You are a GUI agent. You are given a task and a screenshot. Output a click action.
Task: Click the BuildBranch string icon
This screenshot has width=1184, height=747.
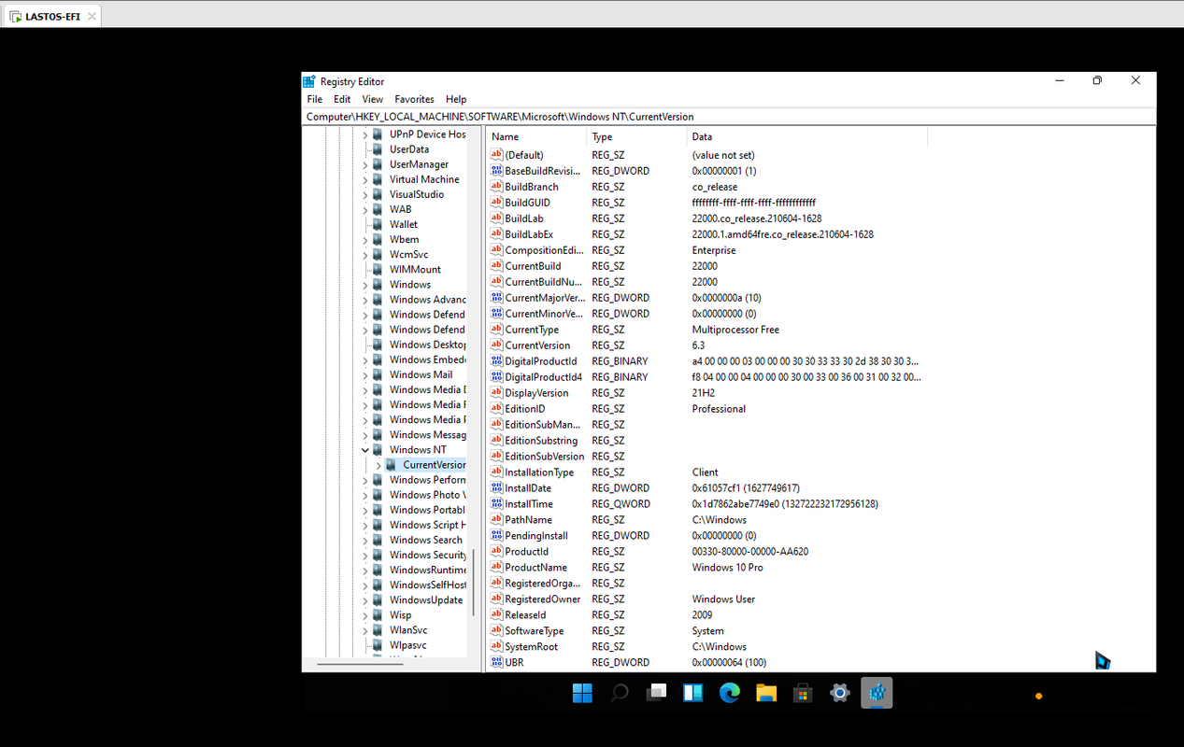pyautogui.click(x=496, y=187)
